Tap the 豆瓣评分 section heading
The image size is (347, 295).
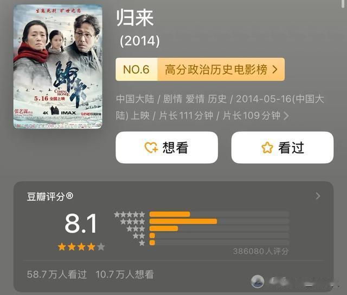click(50, 196)
